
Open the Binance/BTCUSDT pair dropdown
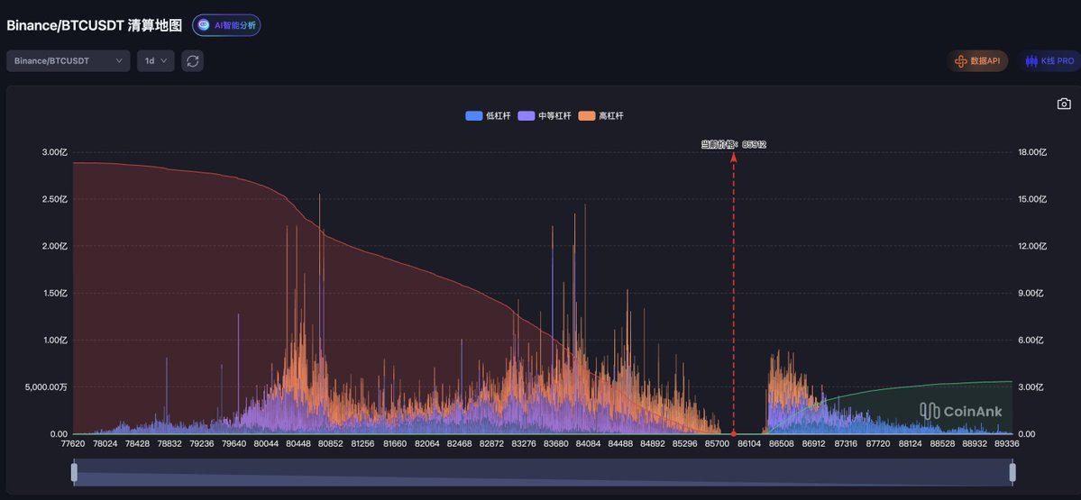pyautogui.click(x=69, y=60)
